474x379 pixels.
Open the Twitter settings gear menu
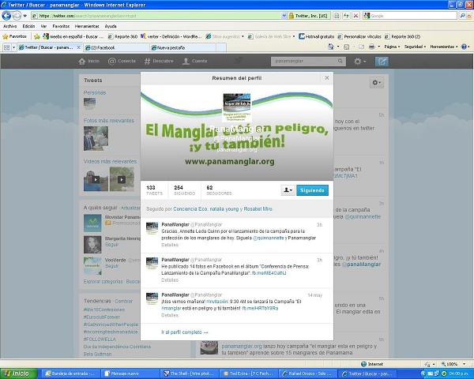[359, 61]
